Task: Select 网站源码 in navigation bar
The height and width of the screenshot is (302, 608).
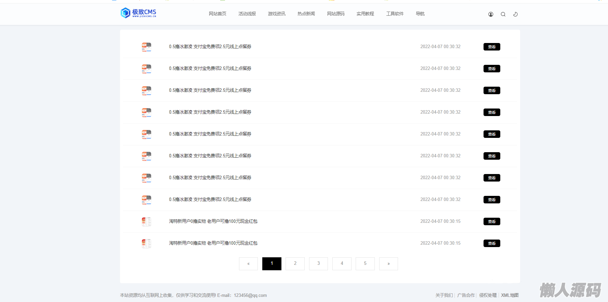Action: coord(335,14)
